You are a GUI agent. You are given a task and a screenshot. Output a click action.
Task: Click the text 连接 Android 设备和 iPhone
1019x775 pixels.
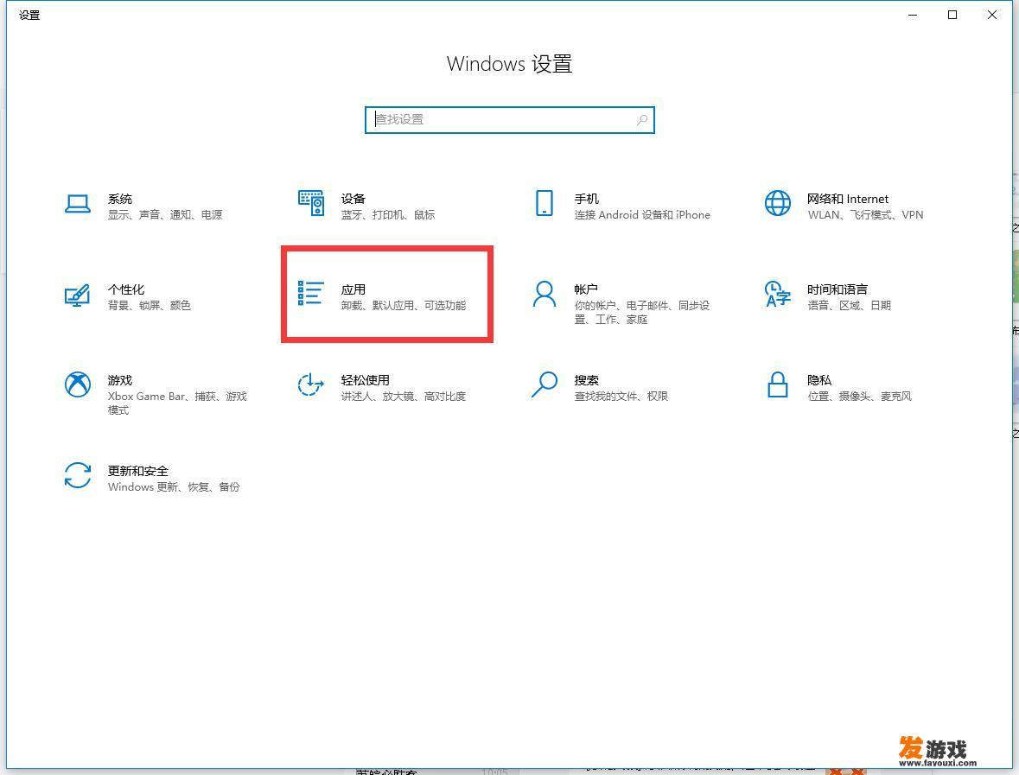tap(642, 215)
